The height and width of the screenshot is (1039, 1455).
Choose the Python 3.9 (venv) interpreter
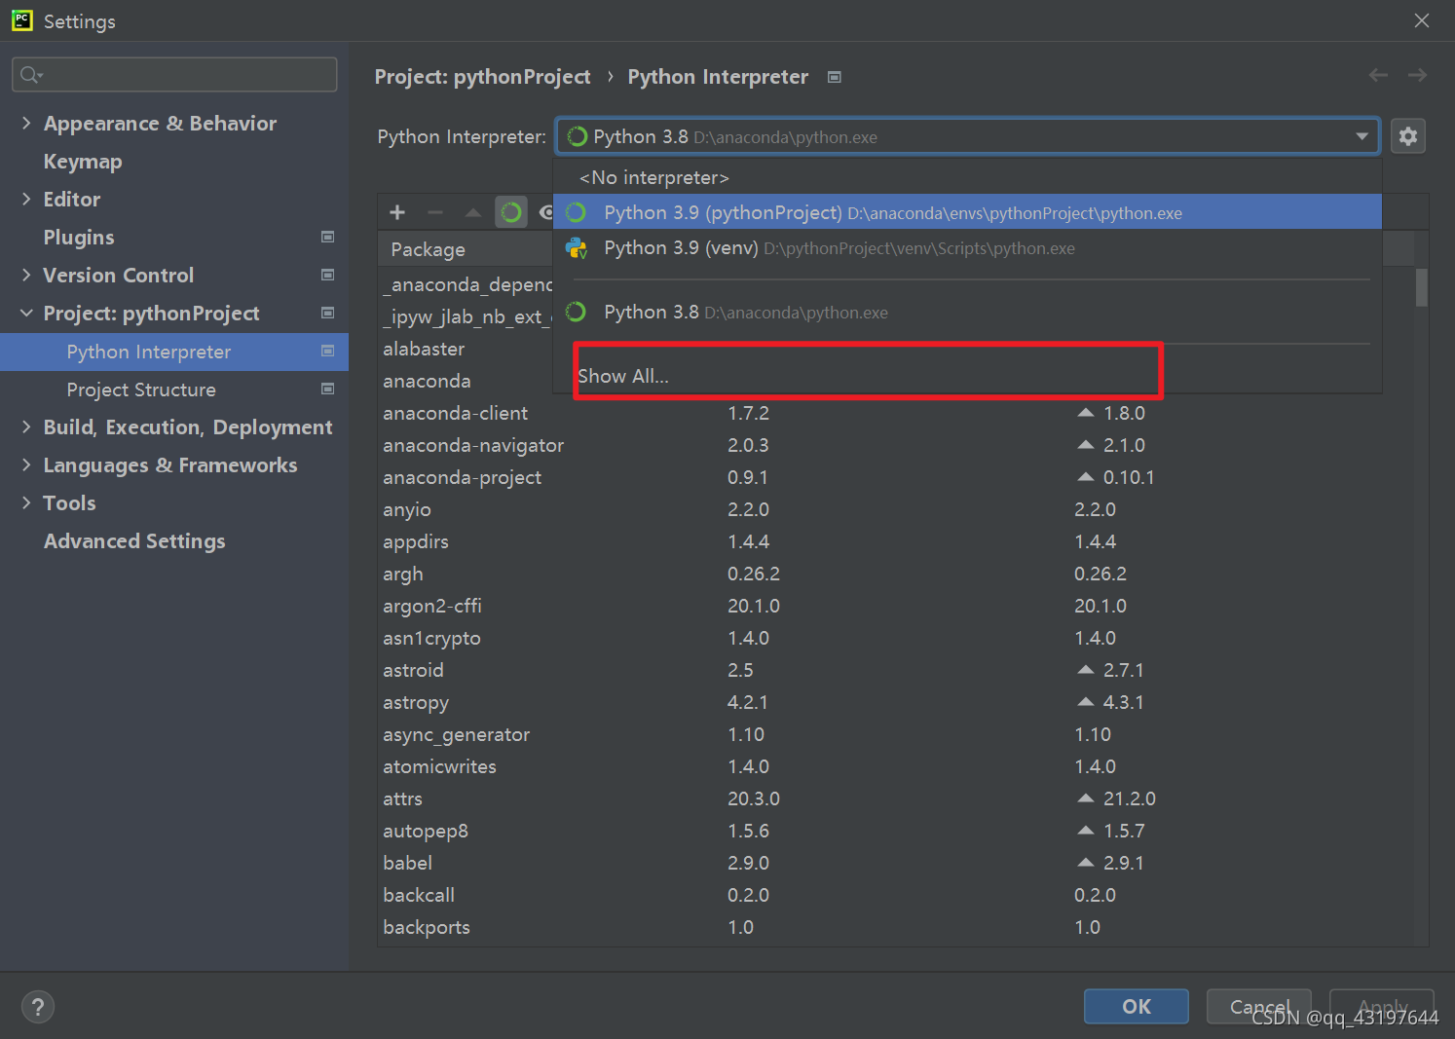pos(967,248)
